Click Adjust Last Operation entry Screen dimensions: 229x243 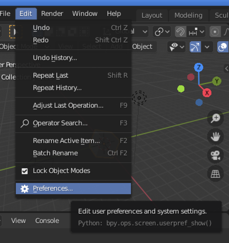tap(73, 106)
